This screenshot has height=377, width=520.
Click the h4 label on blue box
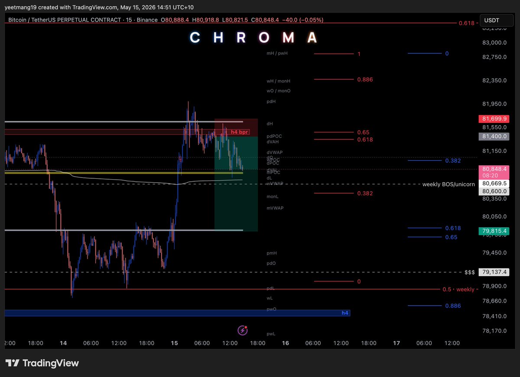click(x=345, y=313)
